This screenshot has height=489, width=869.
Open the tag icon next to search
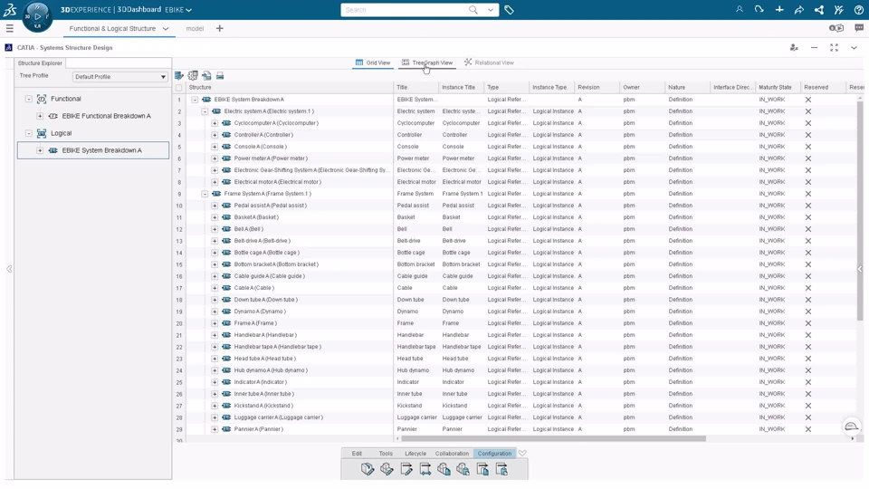(x=509, y=10)
